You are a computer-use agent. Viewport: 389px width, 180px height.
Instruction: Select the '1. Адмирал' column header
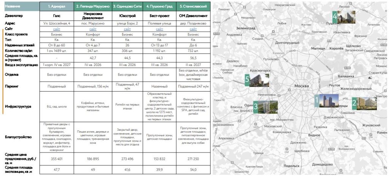(x=57, y=6)
